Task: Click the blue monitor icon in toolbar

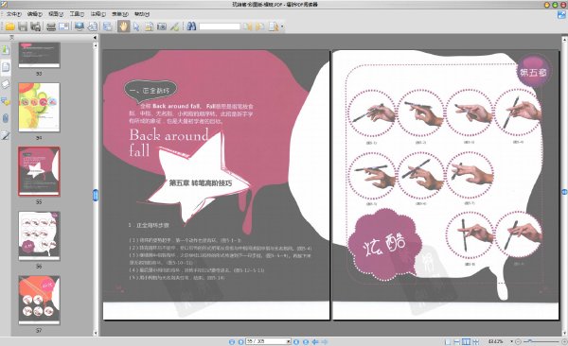Action: (80, 26)
